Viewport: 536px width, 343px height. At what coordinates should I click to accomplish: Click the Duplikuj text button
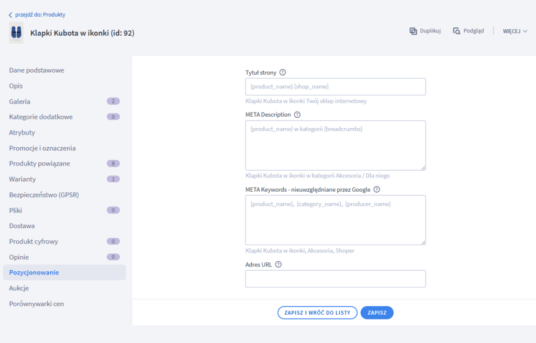point(430,31)
